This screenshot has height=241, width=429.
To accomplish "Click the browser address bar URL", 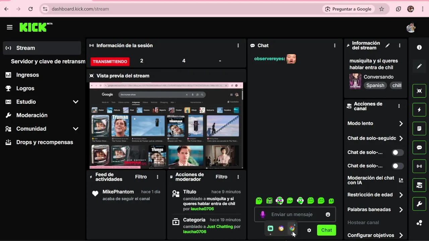I will (80, 9).
